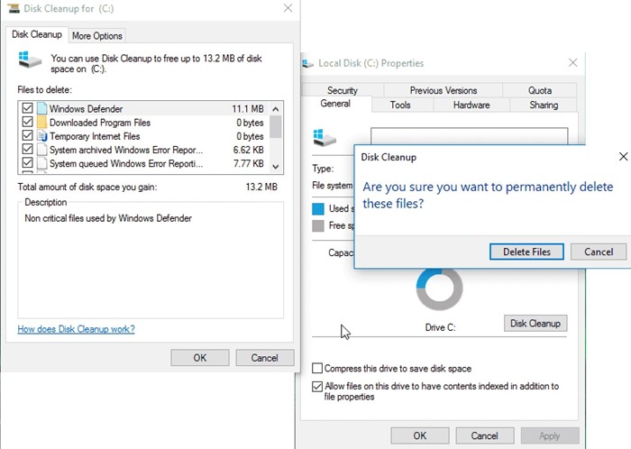Click the Temporary Internet Files icon
This screenshot has width=631, height=449.
41,135
